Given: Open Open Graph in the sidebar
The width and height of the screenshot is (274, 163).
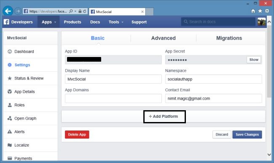Looking at the screenshot, I should click(31, 118).
